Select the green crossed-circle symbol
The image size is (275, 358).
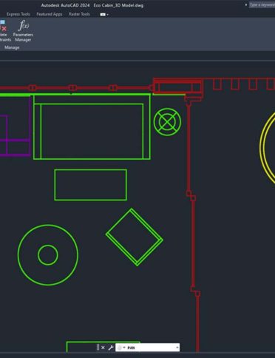click(x=167, y=122)
